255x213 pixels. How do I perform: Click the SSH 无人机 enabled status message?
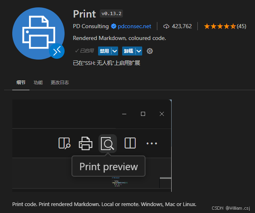pos(107,63)
